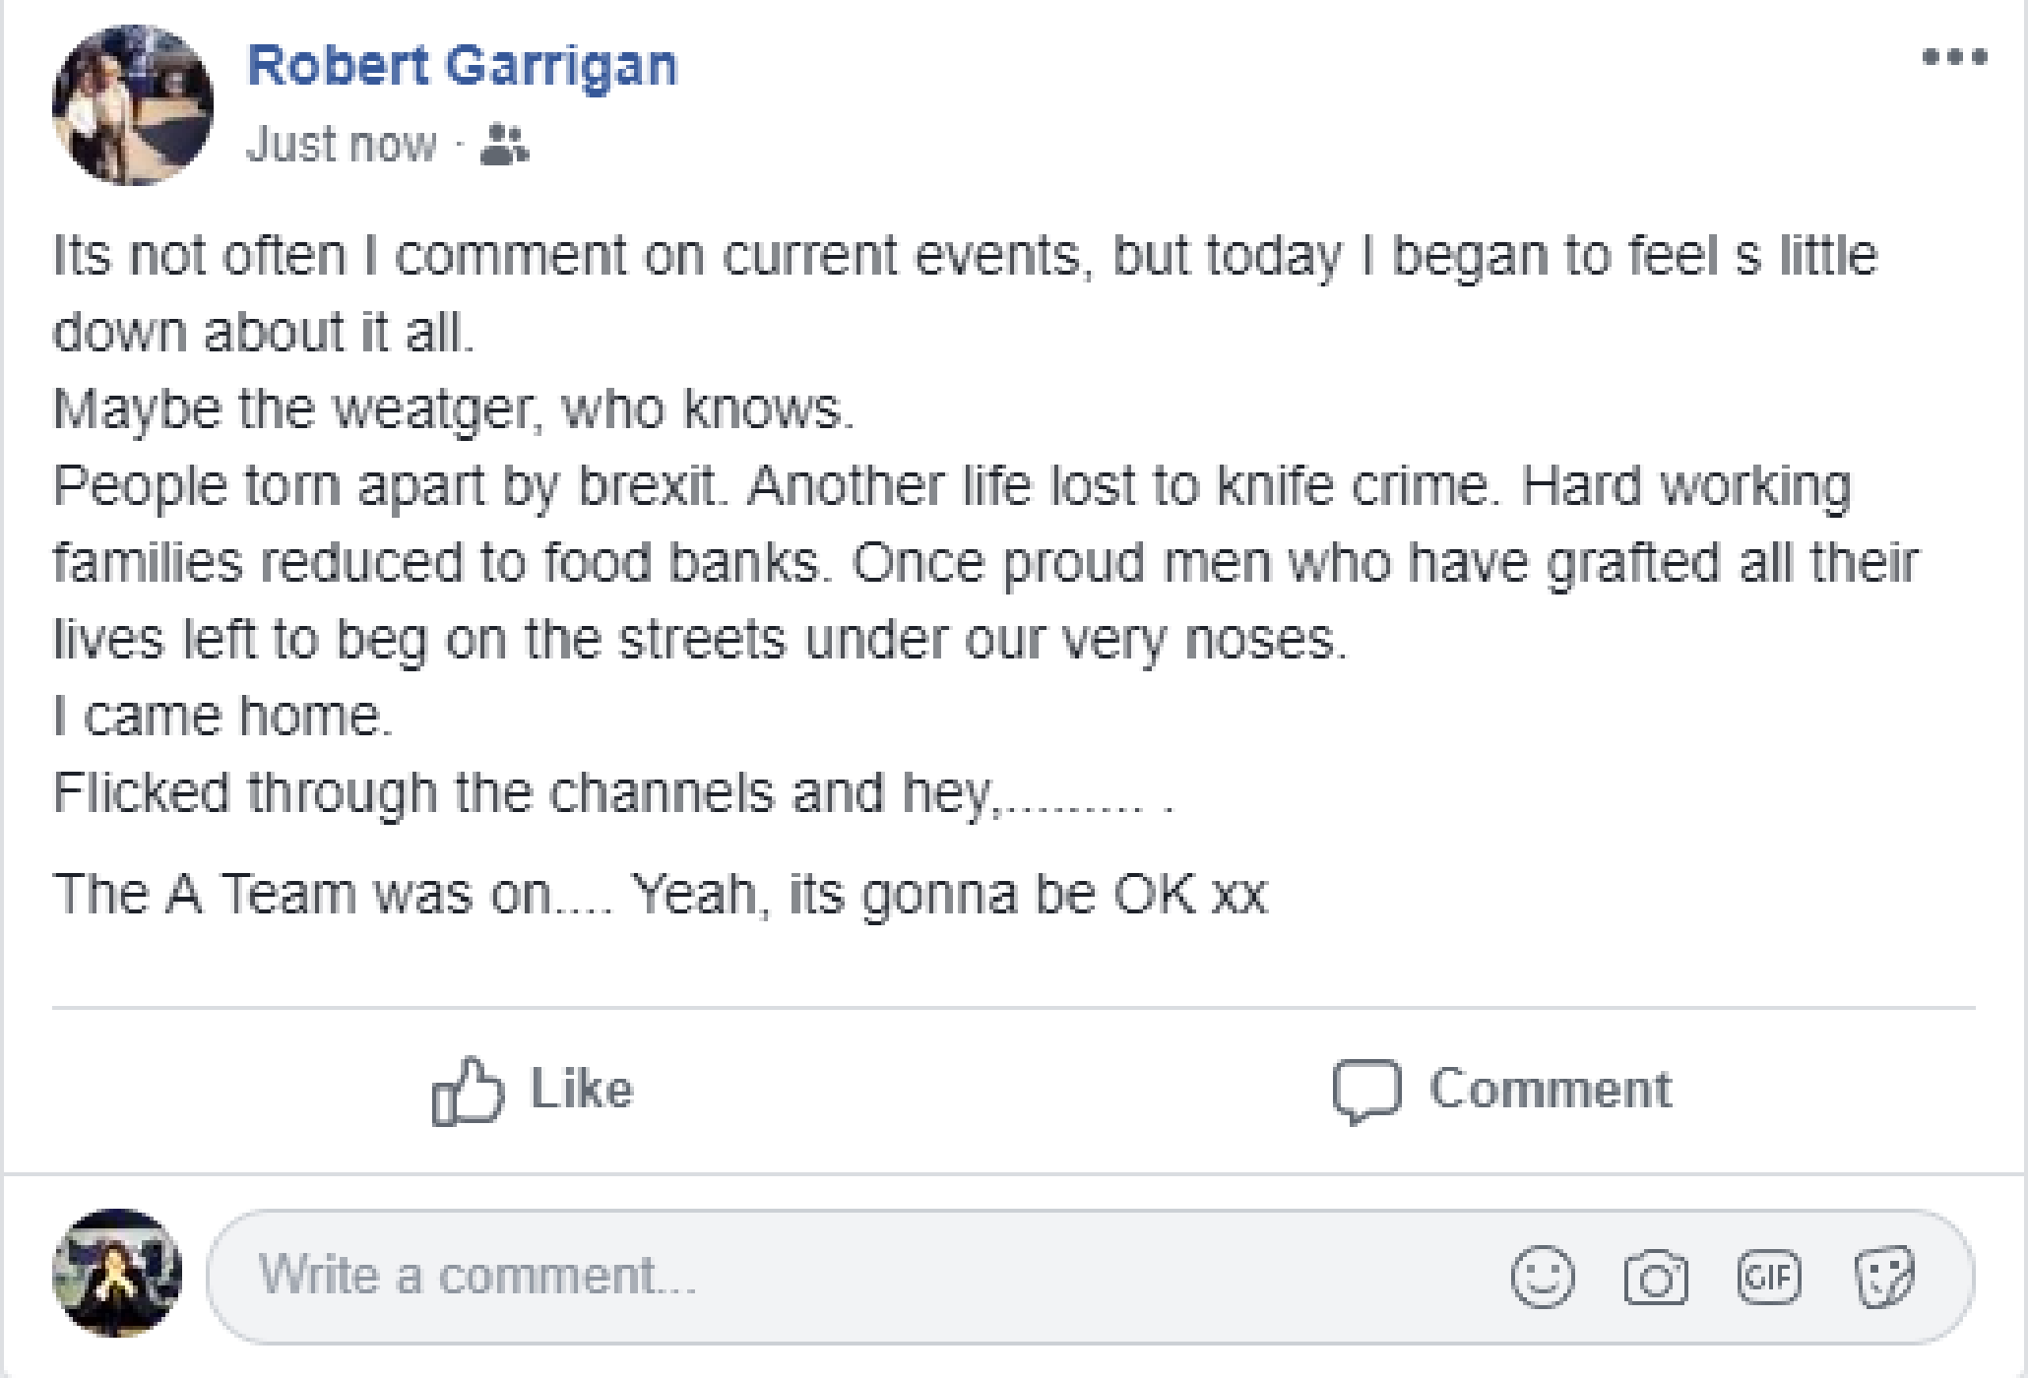Click the commenter avatar beside comment box

(117, 1273)
